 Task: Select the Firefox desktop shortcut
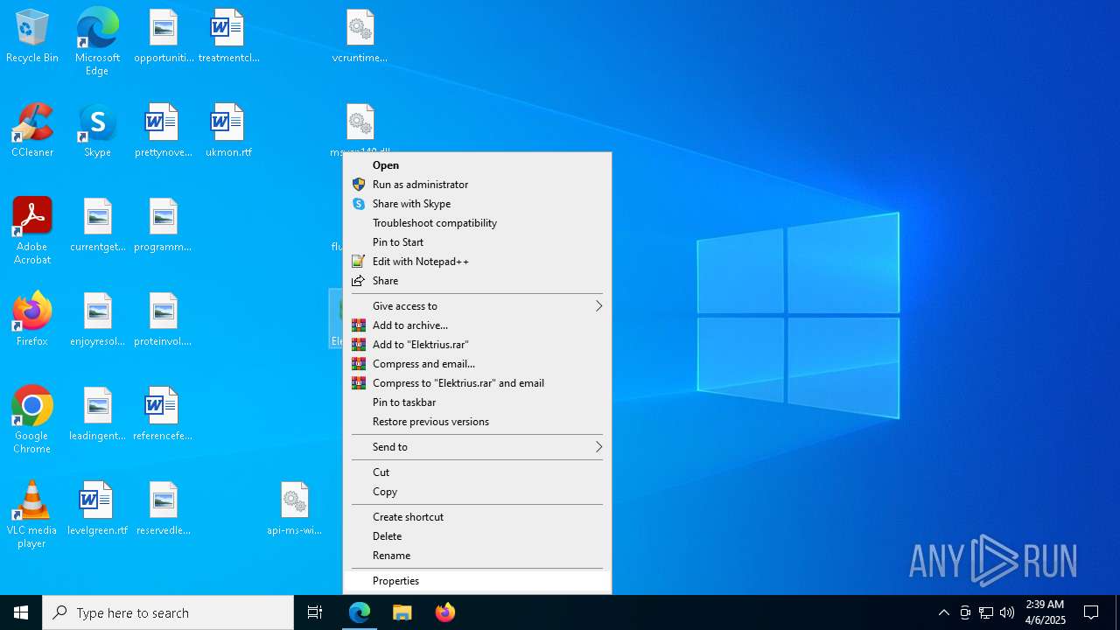tap(32, 320)
